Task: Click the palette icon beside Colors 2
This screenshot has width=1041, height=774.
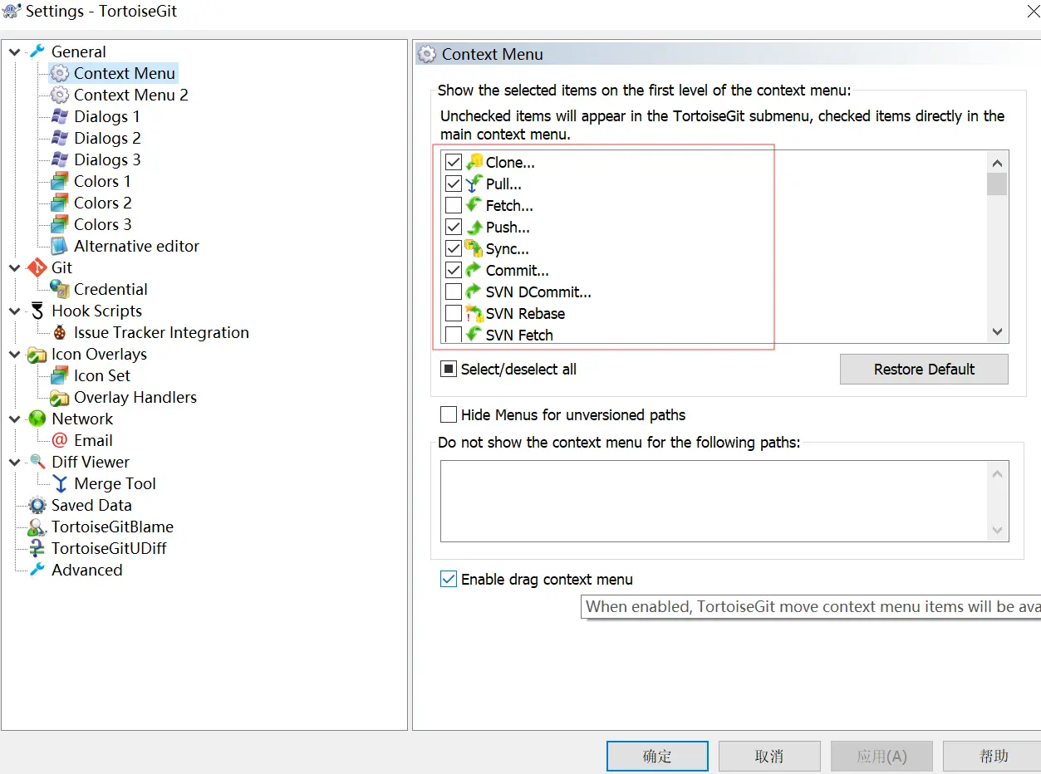Action: click(x=60, y=203)
